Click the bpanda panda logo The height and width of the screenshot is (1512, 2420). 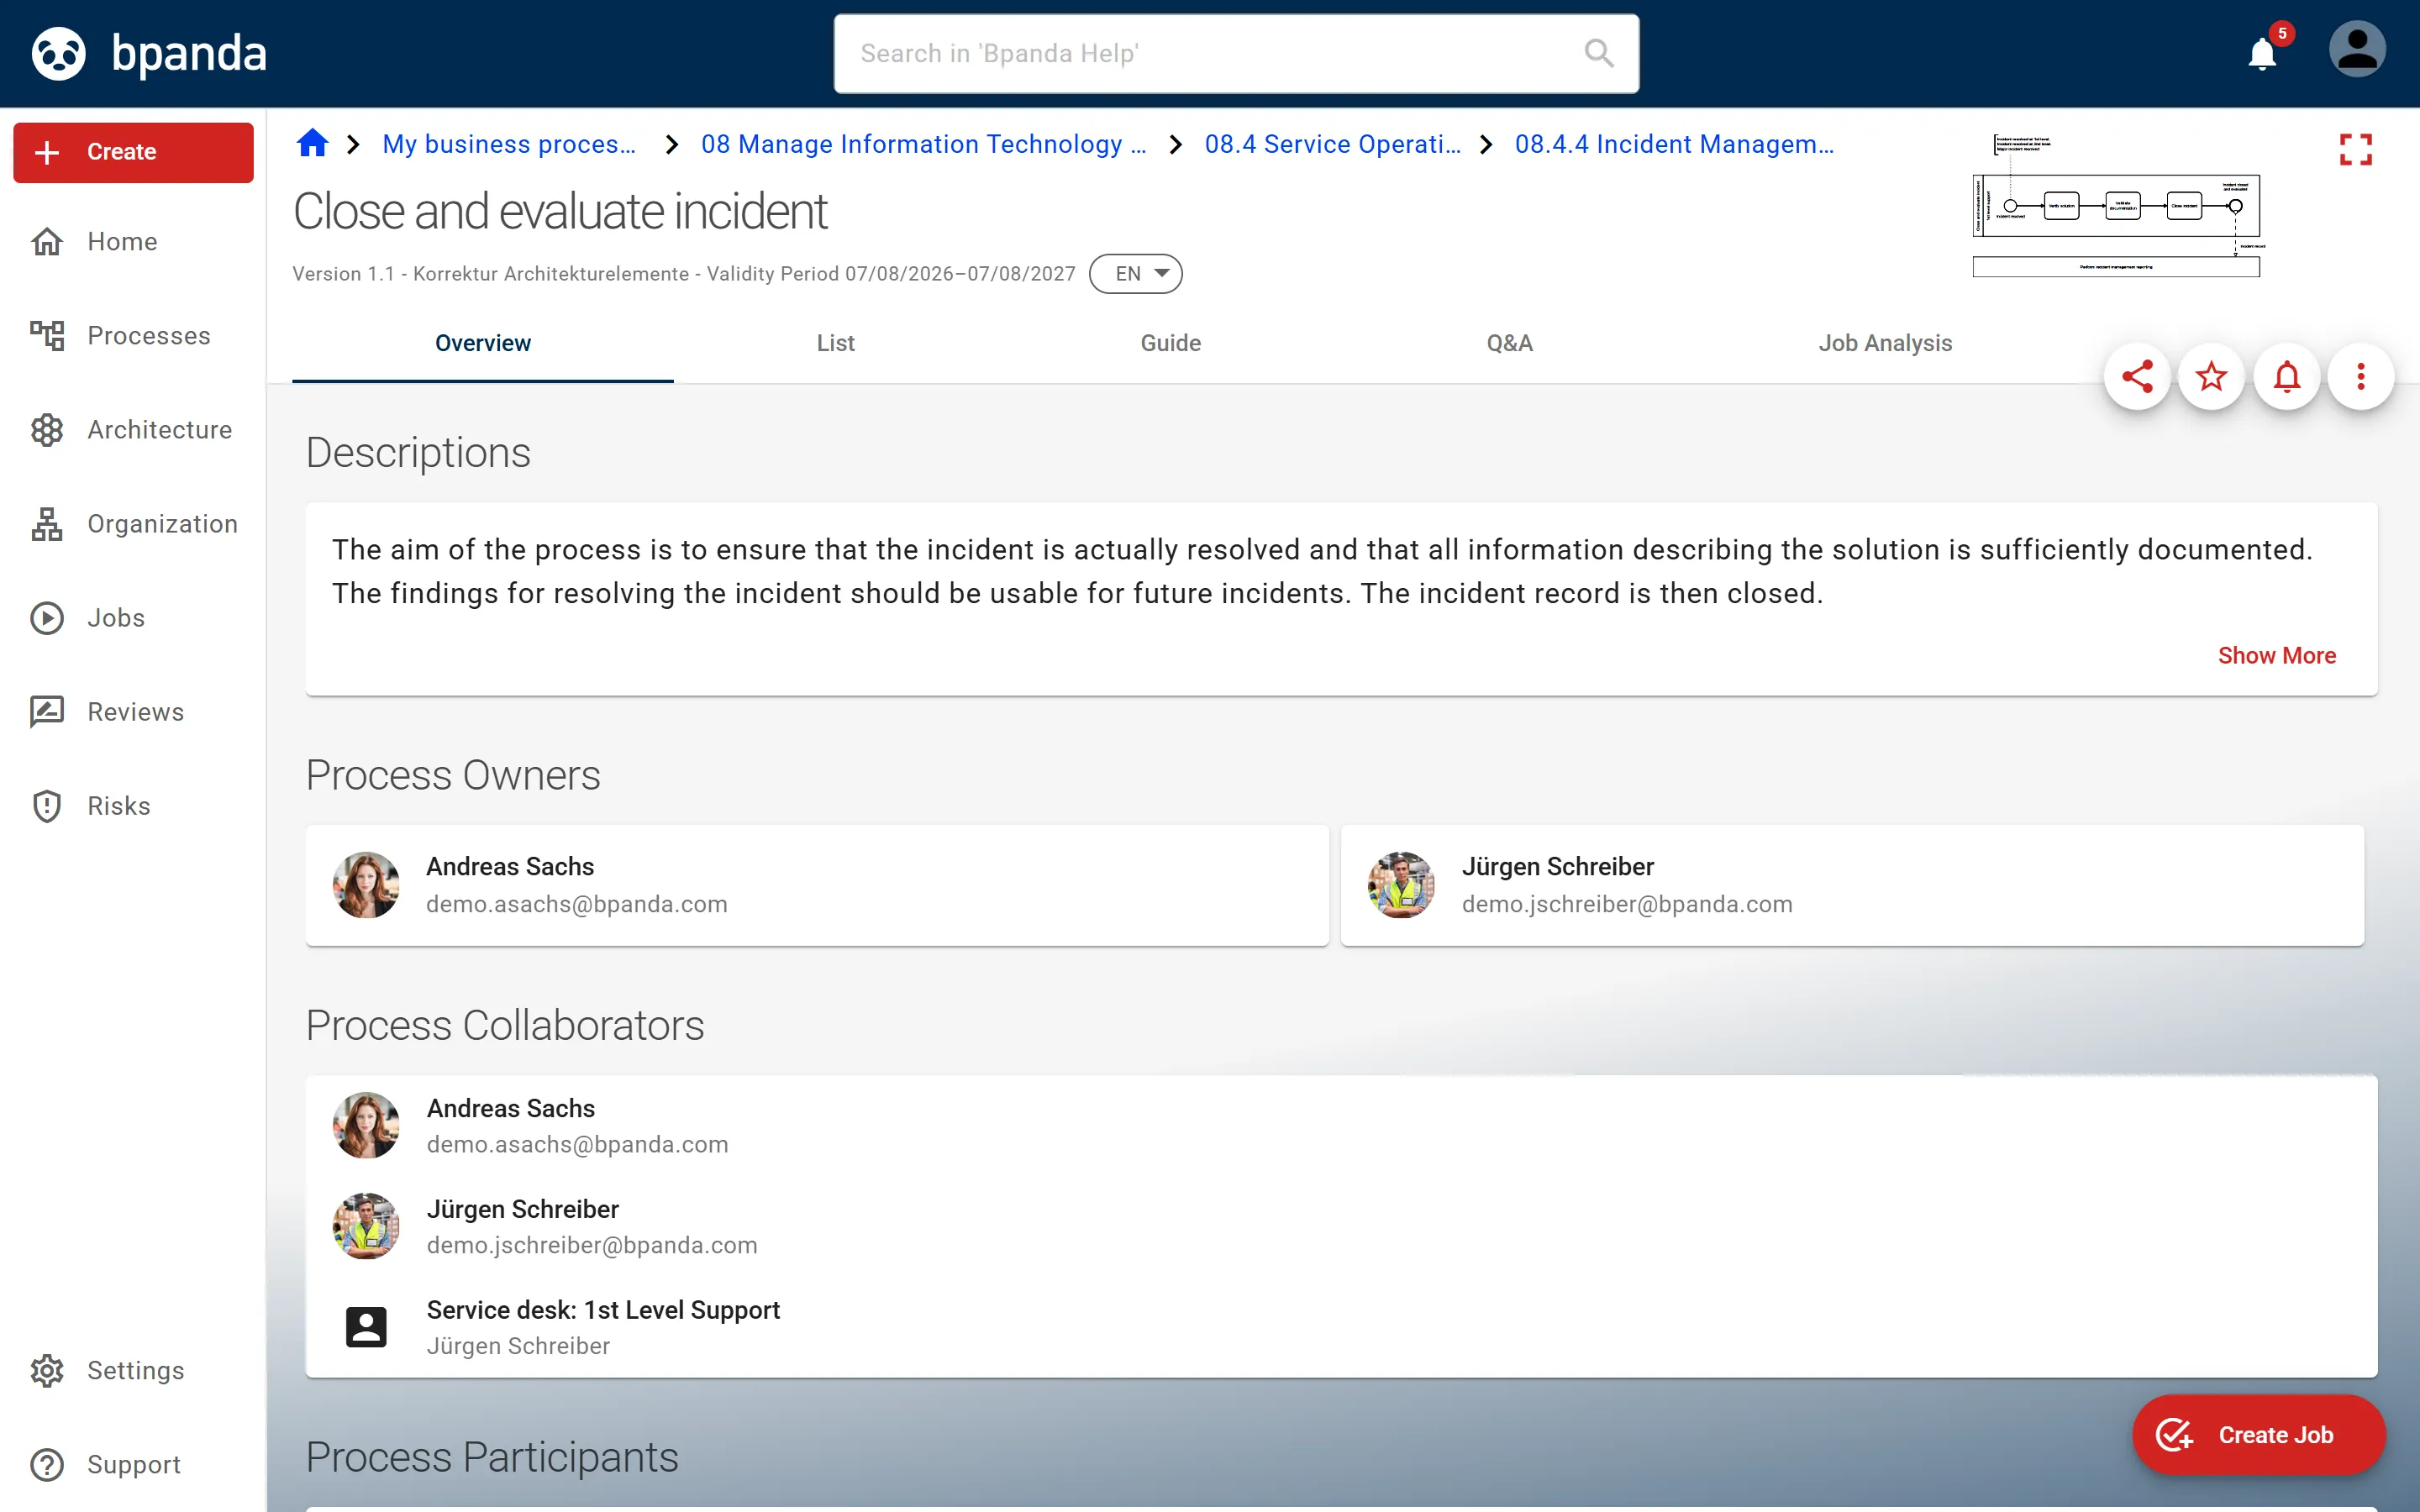point(59,53)
